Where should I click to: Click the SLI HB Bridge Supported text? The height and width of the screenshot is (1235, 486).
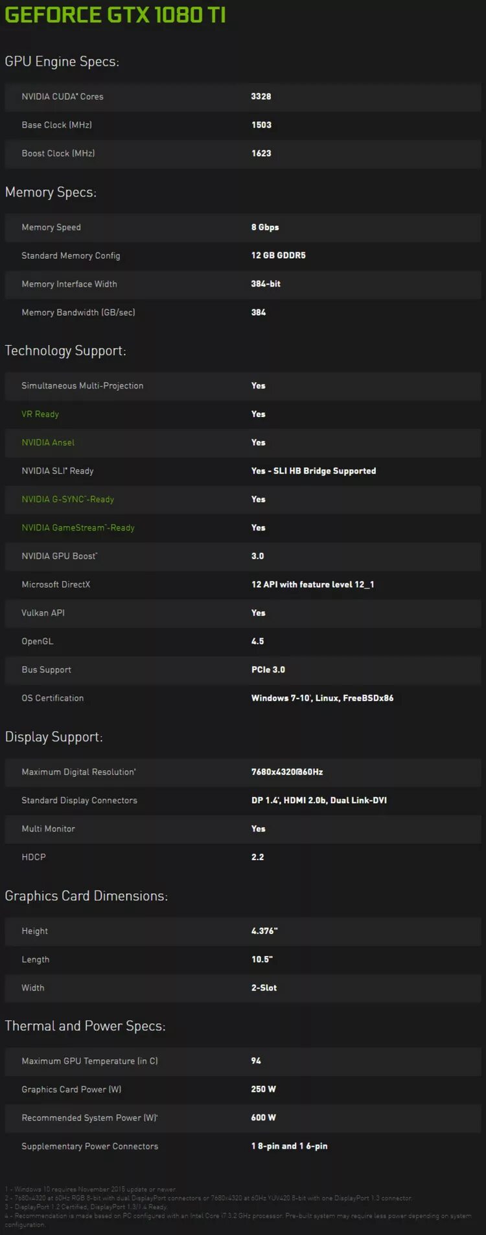325,471
